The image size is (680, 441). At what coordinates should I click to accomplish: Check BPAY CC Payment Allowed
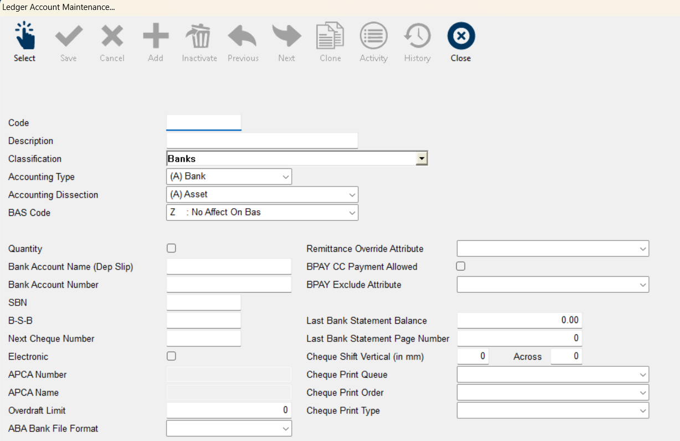[x=461, y=266]
